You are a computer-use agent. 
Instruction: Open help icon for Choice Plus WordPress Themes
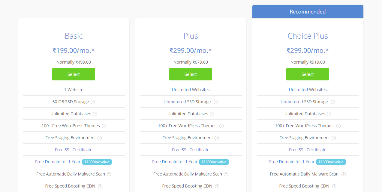click(338, 126)
